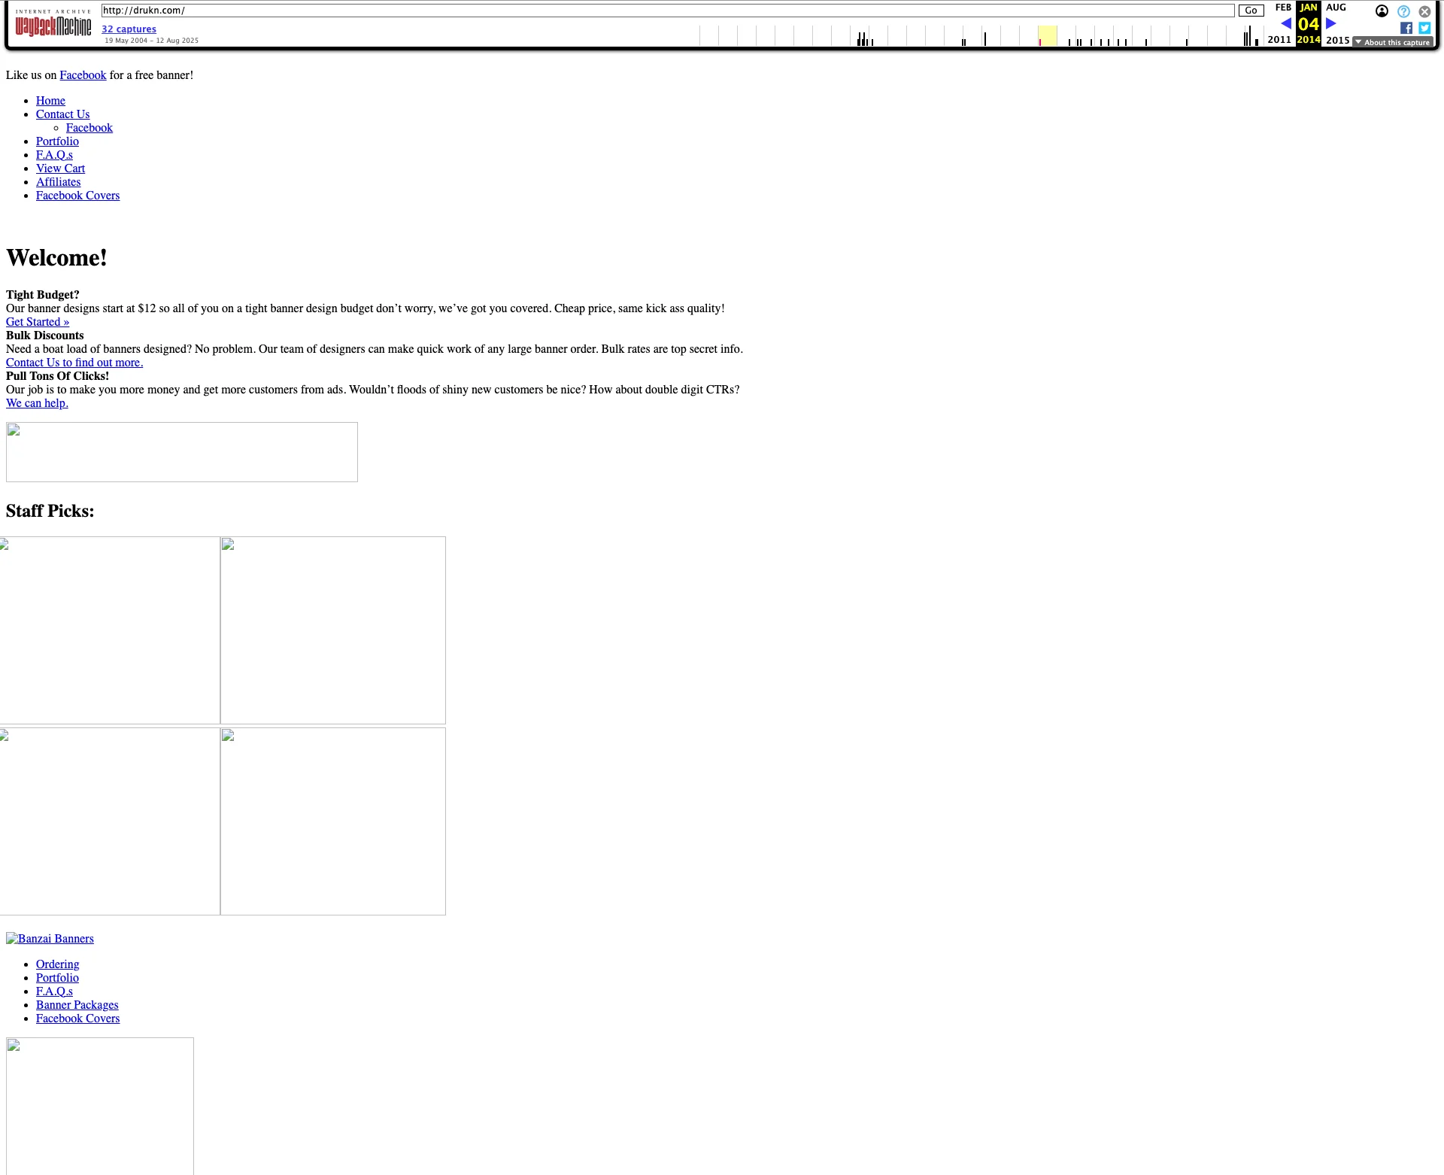Close the Wayback toolbar with X
This screenshot has width=1444, height=1175.
pyautogui.click(x=1424, y=11)
